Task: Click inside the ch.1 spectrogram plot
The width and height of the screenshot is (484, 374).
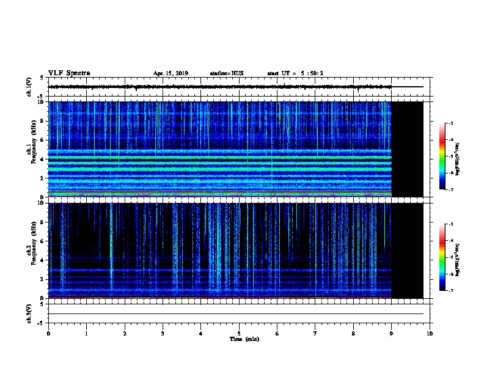Action: 220,149
